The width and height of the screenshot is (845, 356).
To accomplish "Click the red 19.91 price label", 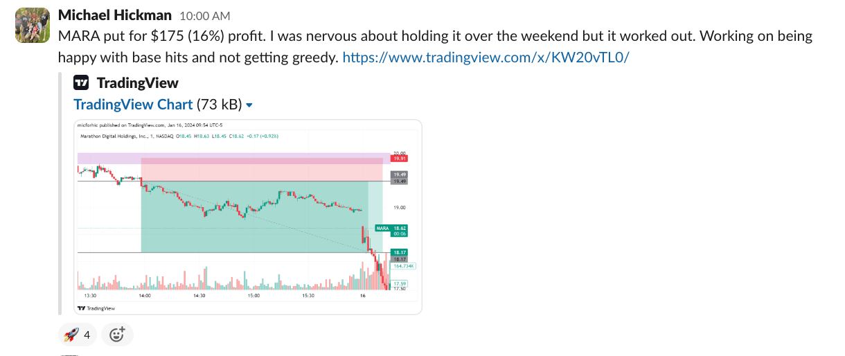I will pyautogui.click(x=400, y=159).
